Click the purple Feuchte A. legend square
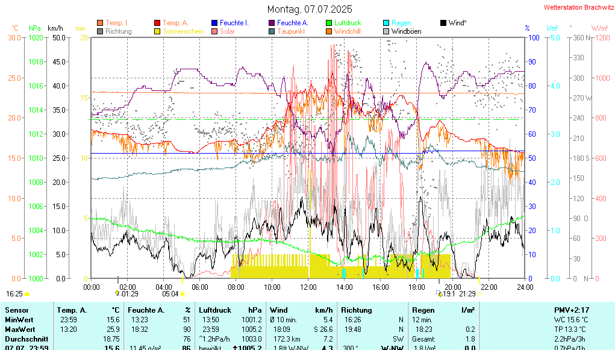This screenshot has height=350, width=615. coord(272,23)
